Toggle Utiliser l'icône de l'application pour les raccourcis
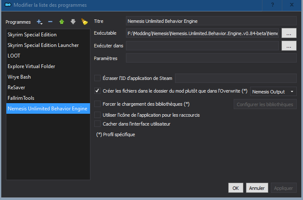 pos(98,115)
